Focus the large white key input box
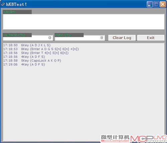This screenshot has height=143, width=167. [x=83, y=22]
